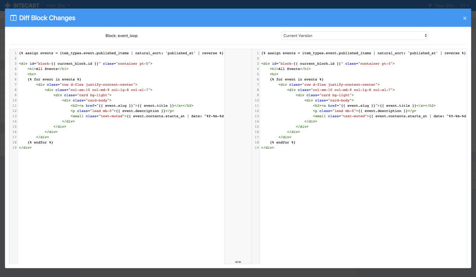Click col-sm-10 col-md-9 line in right pane
The height and width of the screenshot is (277, 476).
[x=341, y=90]
